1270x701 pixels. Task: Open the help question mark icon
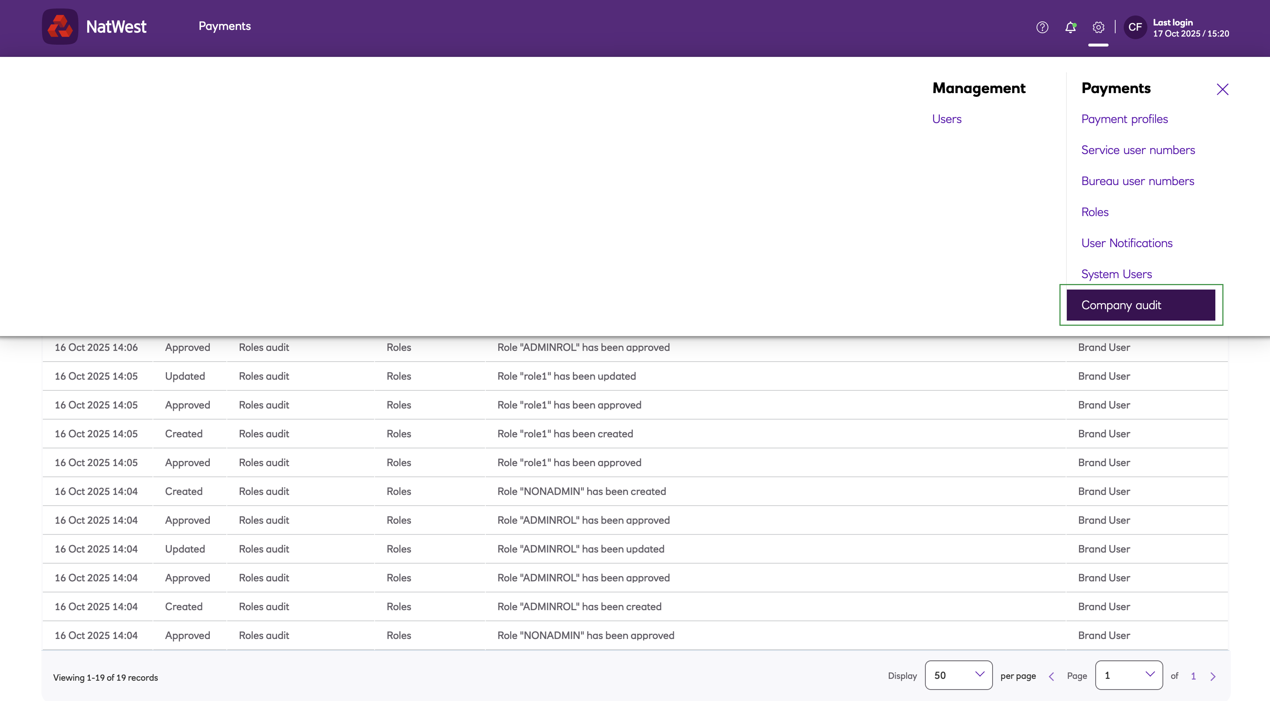pyautogui.click(x=1042, y=27)
